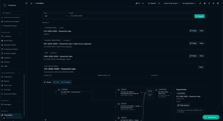Go to home via breadcrumb icon
The width and height of the screenshot is (223, 121).
pyautogui.click(x=31, y=3)
